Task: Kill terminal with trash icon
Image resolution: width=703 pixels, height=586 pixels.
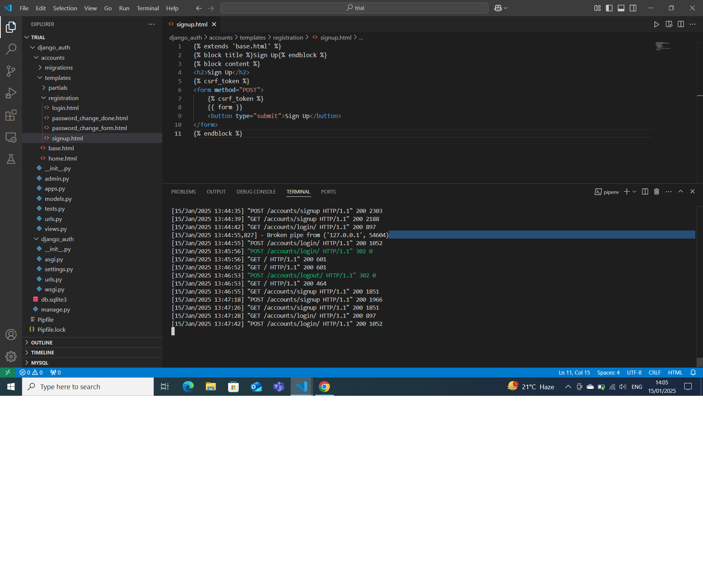Action: coord(656,192)
